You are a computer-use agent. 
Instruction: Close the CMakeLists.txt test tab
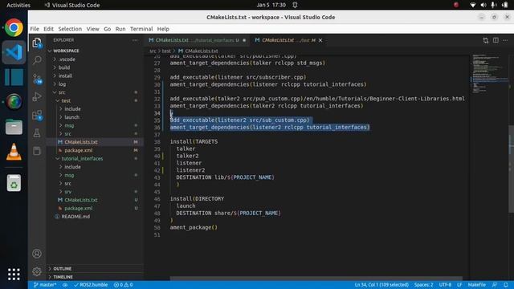[320, 40]
